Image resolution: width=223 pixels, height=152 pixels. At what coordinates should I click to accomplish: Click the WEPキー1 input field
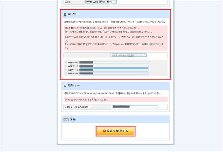[x=114, y=63]
